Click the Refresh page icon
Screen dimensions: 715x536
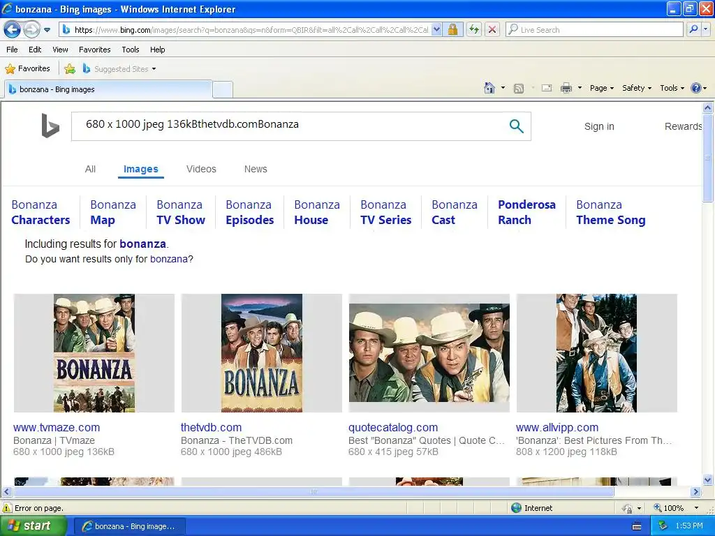point(474,30)
